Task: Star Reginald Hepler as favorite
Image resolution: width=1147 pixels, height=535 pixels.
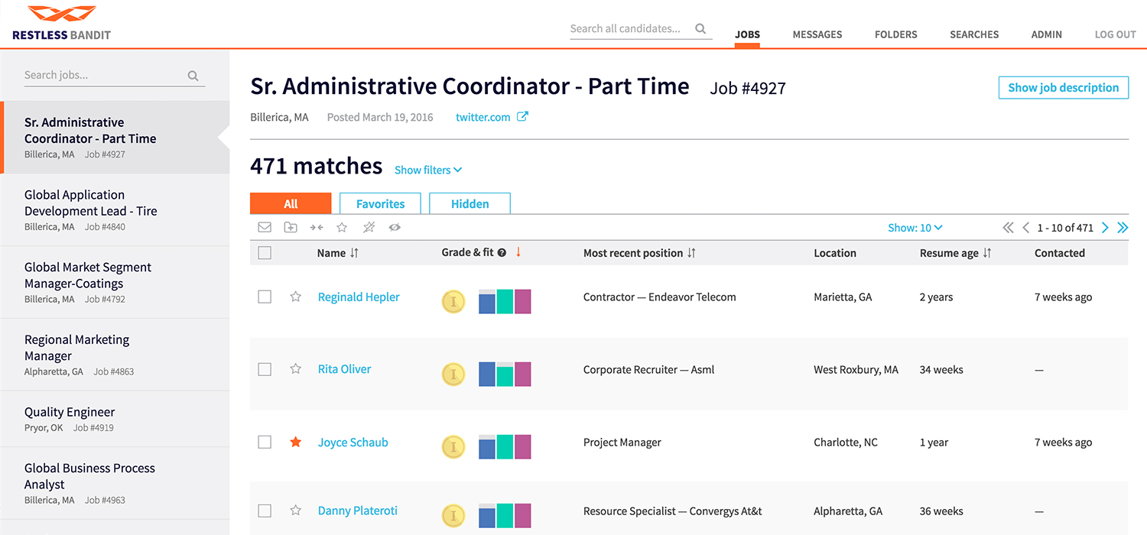Action: click(296, 297)
